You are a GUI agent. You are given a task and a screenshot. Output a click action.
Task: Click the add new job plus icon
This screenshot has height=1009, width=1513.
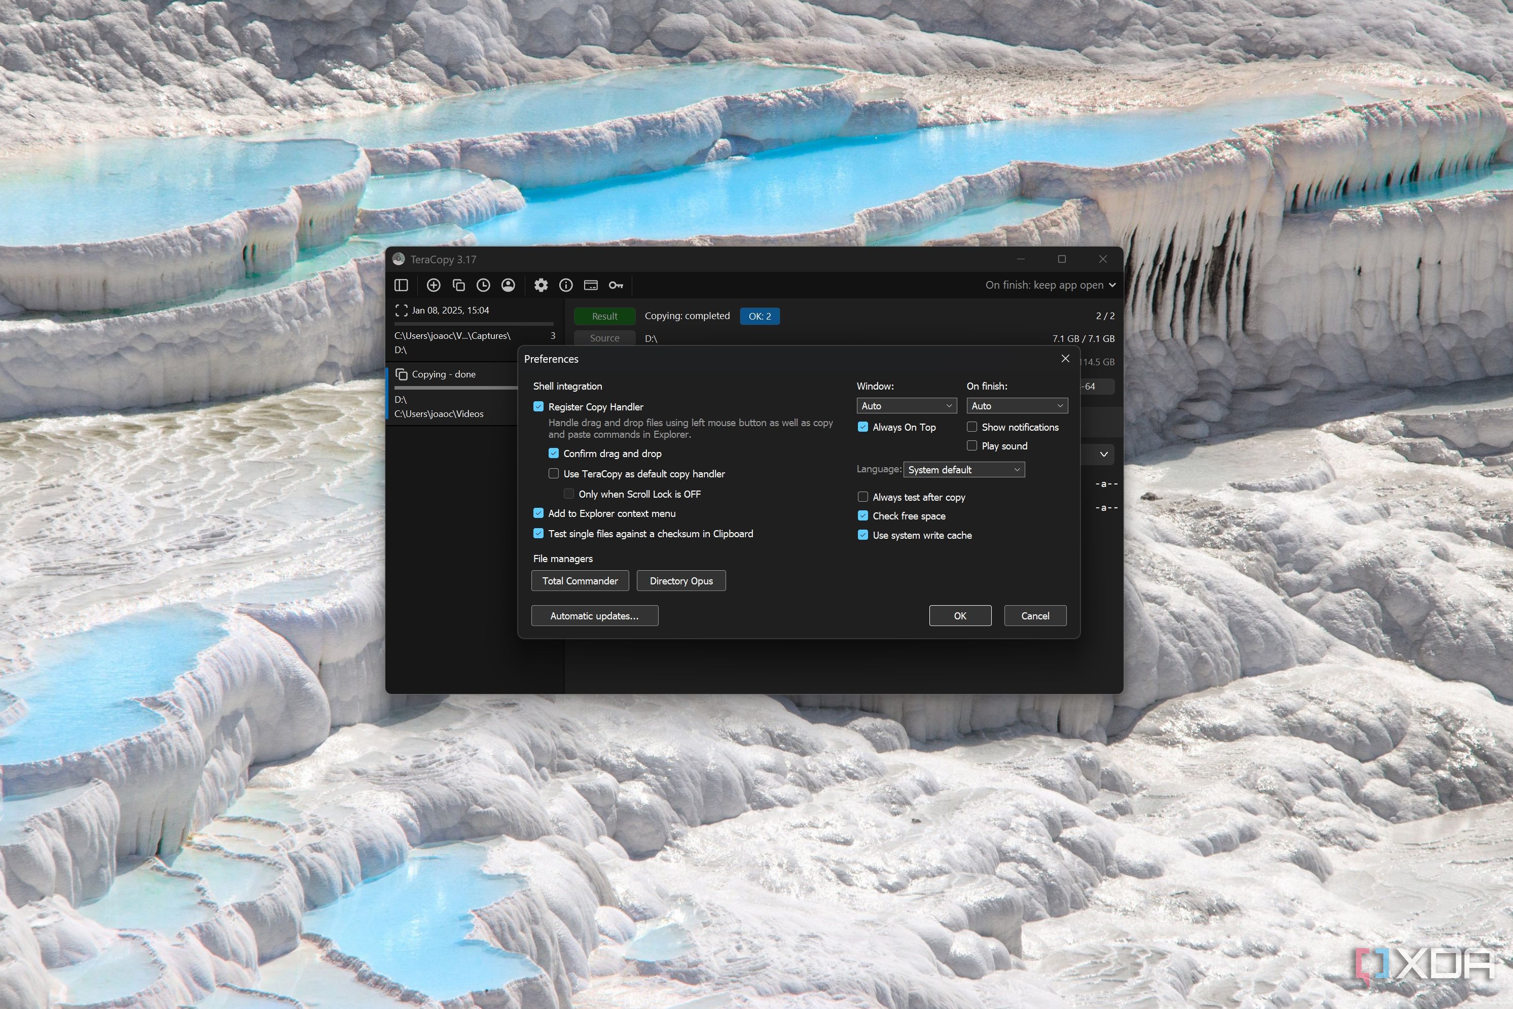tap(434, 285)
